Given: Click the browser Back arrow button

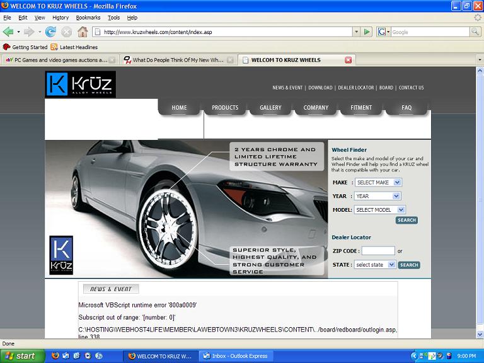Looking at the screenshot, I should [8, 32].
